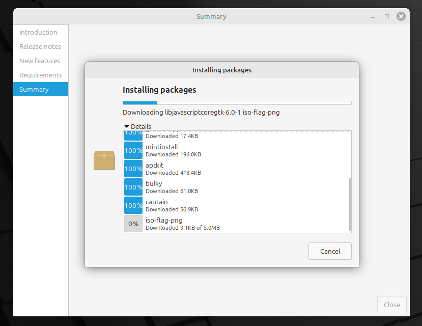Click the 100% badge beside captain
Screen dimensions: 422x326
133,206
